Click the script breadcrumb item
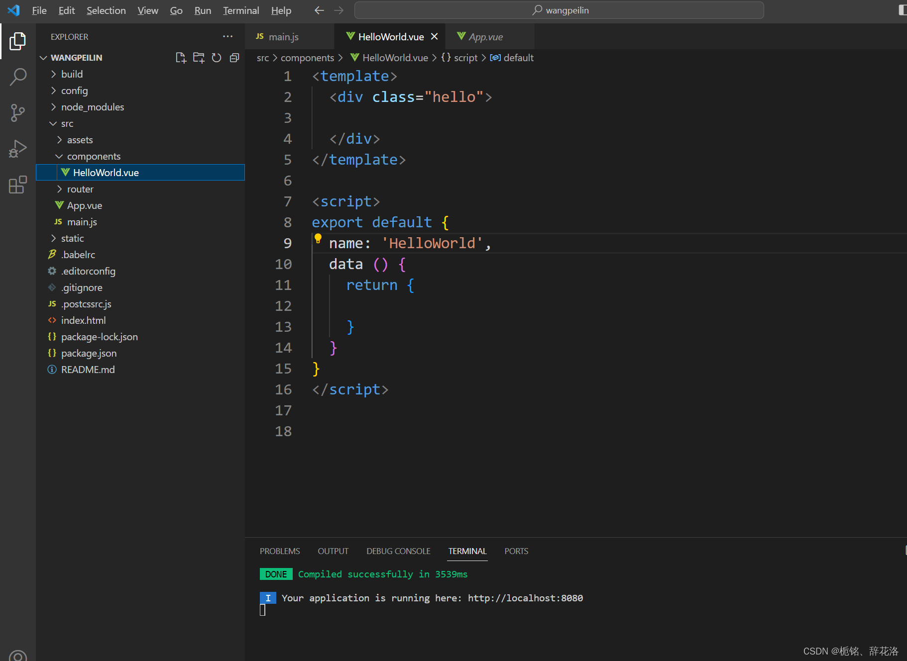Viewport: 907px width, 661px height. point(466,58)
